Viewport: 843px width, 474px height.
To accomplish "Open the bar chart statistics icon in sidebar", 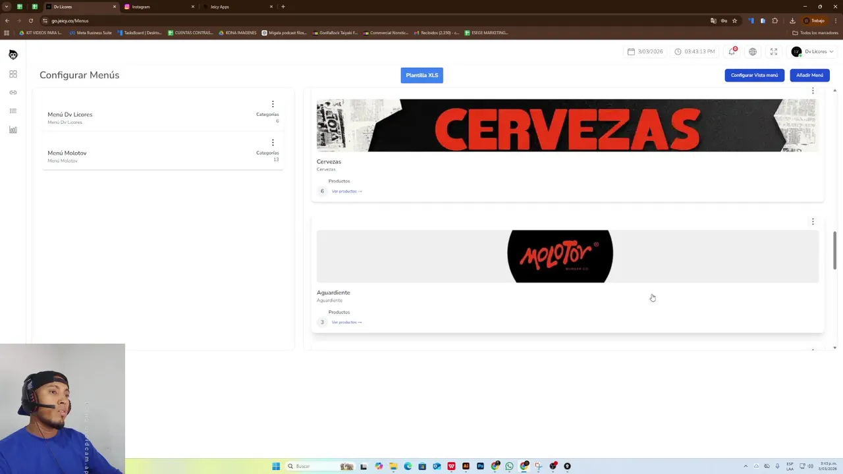I will [x=13, y=130].
